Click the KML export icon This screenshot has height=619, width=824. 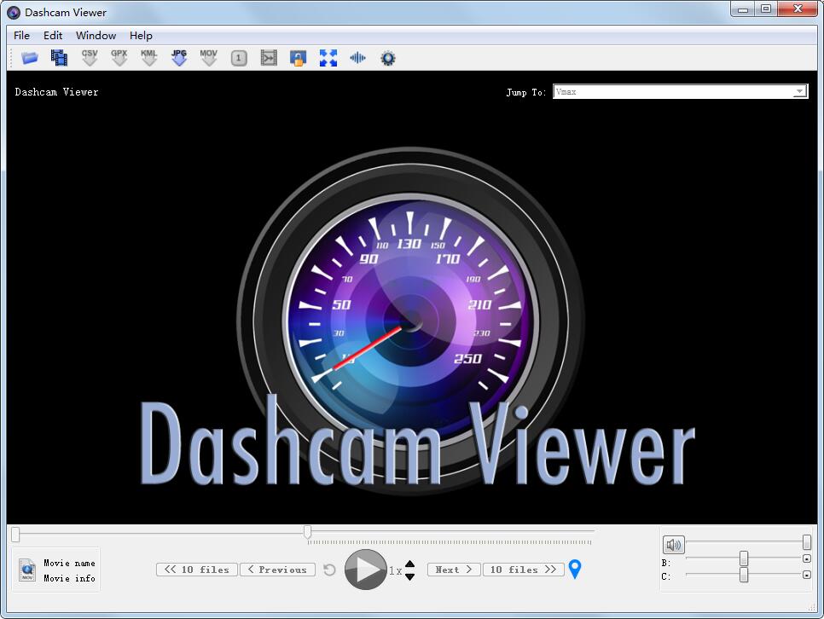point(149,56)
